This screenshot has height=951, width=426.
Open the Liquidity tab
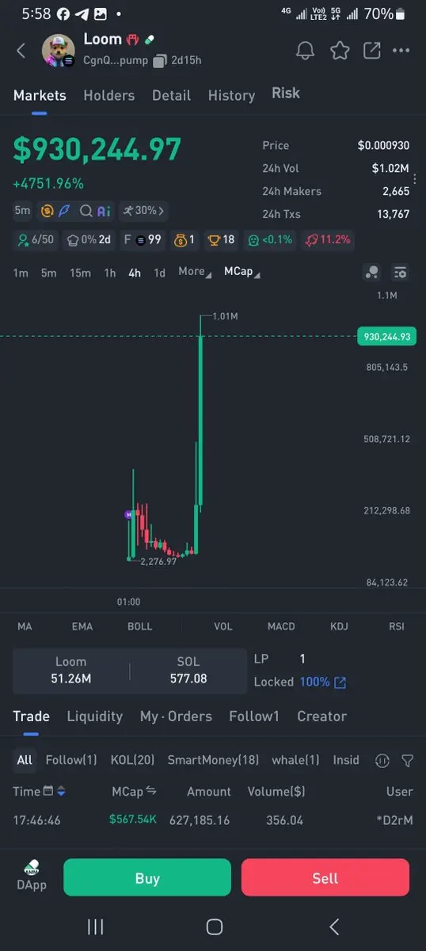(95, 716)
